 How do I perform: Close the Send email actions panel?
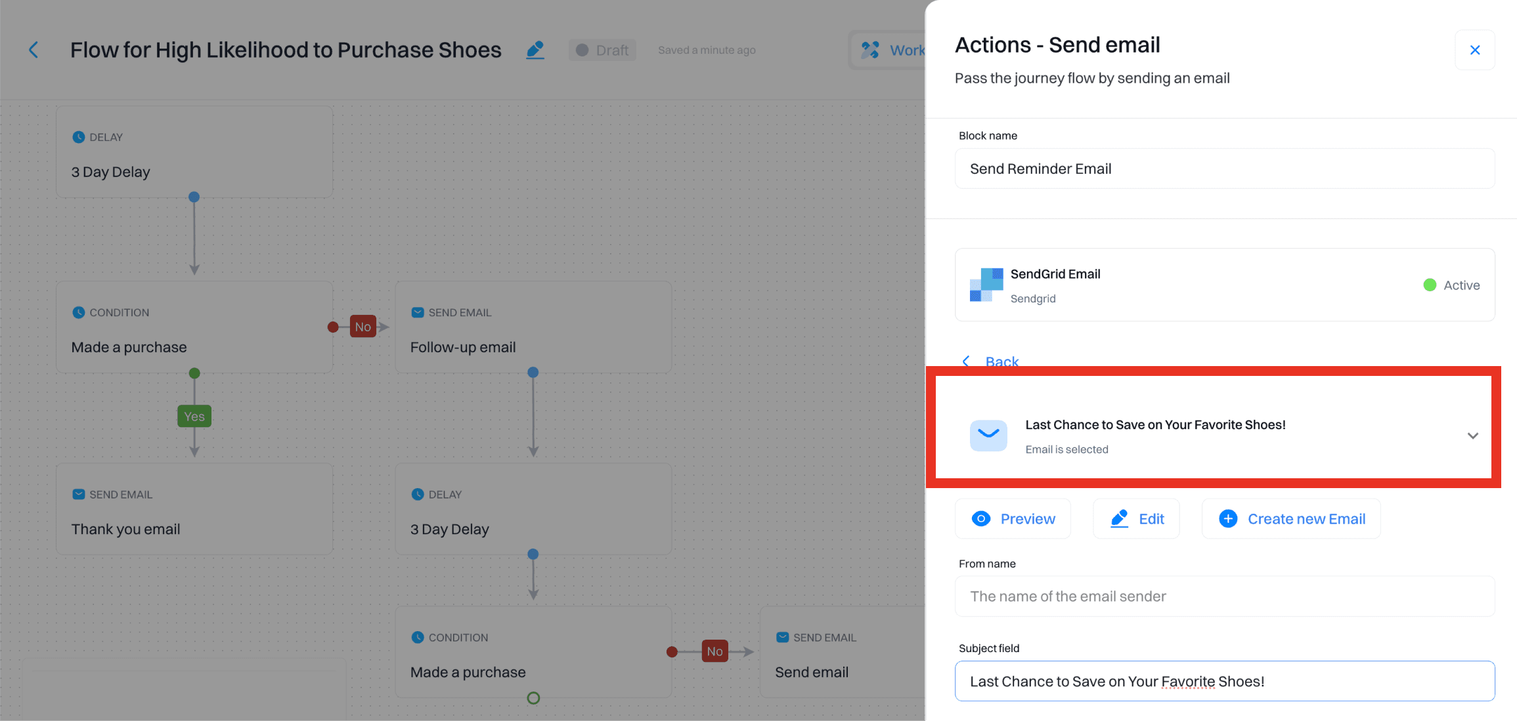click(1474, 50)
